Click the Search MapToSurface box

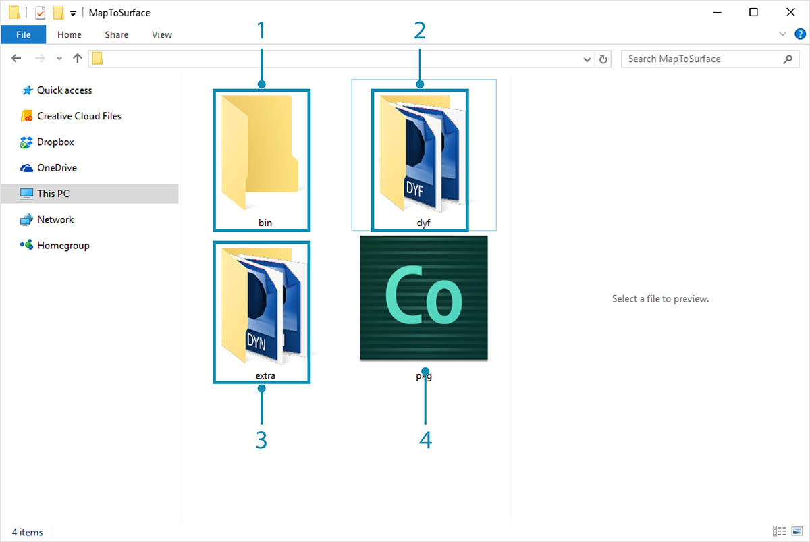pyautogui.click(x=702, y=59)
